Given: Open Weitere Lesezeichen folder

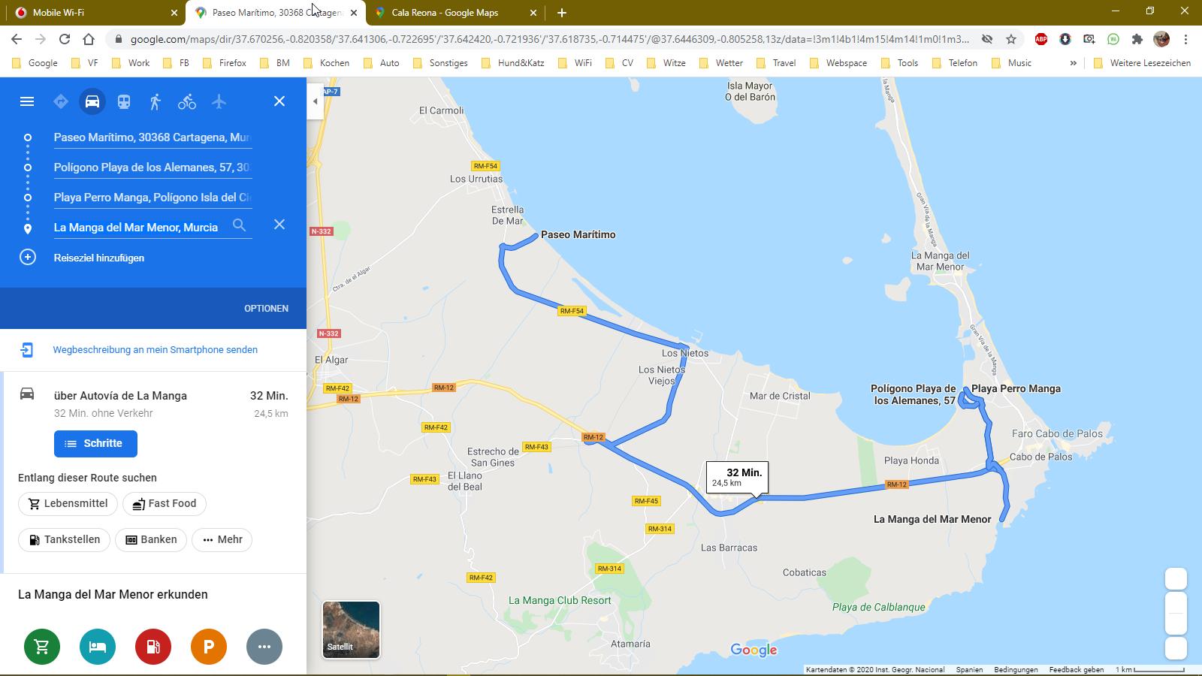Looking at the screenshot, I should [x=1142, y=63].
